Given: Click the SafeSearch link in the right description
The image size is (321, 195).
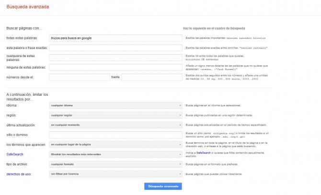Looking at the screenshot, I should (x=203, y=153).
